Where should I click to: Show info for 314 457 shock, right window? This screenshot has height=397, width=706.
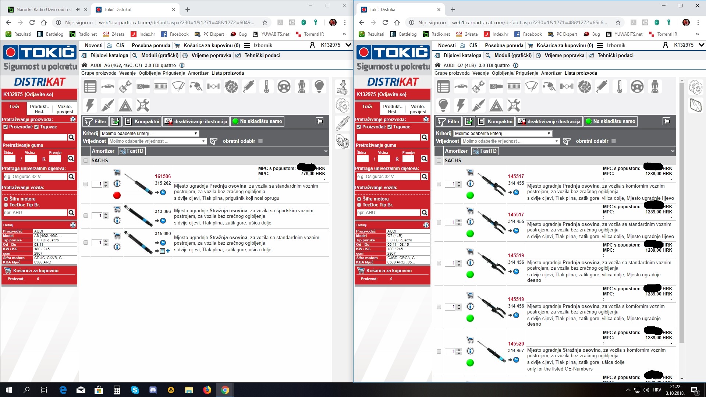[x=470, y=351]
